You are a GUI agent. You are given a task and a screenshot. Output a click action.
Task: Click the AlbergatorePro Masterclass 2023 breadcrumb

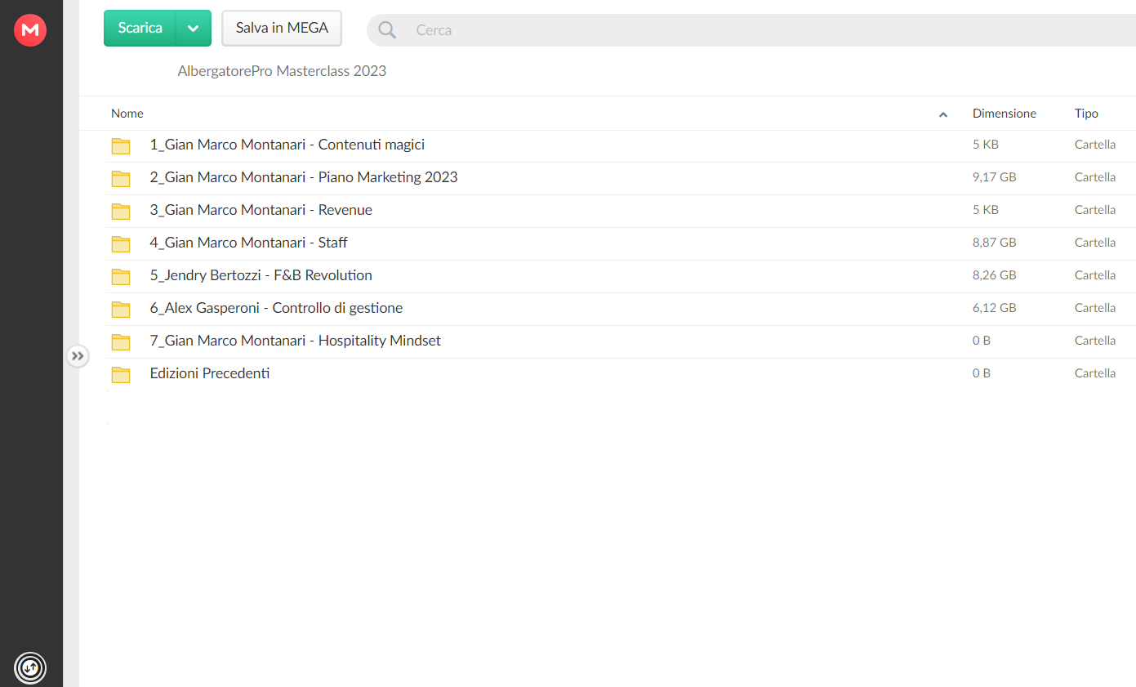pos(282,71)
